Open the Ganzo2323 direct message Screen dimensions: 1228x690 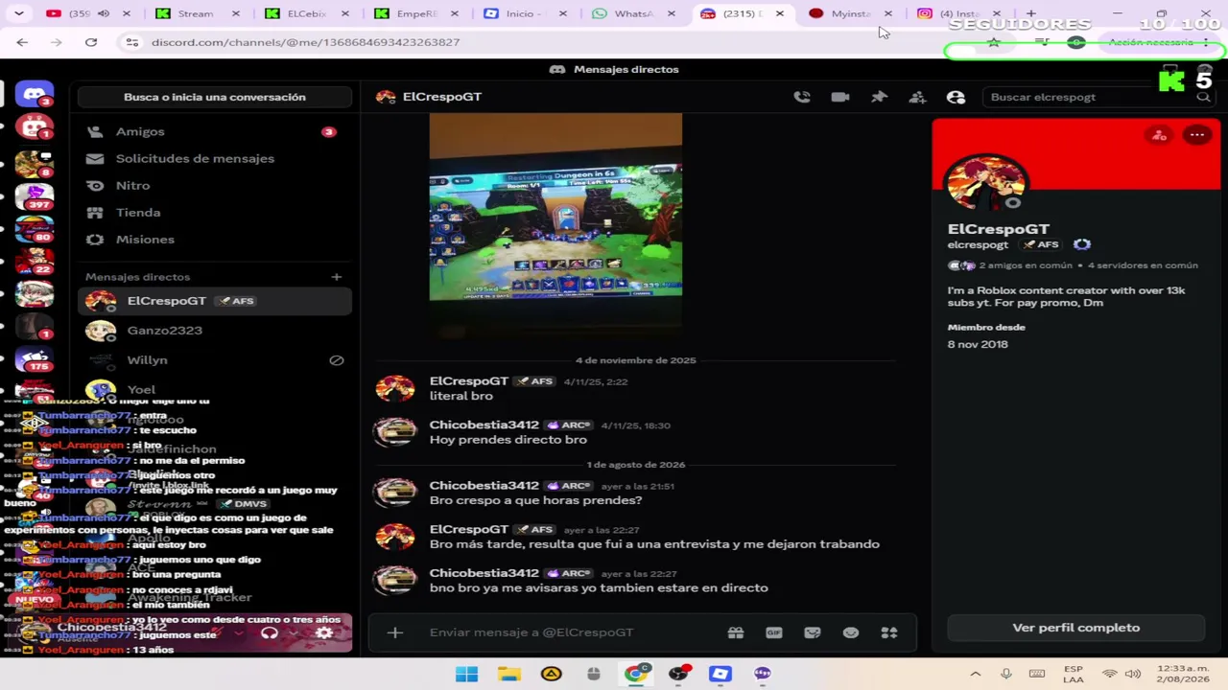click(215, 331)
